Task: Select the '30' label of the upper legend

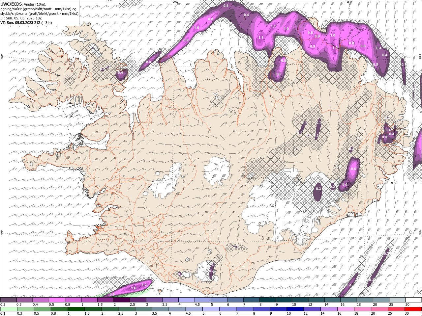Action: (407, 304)
